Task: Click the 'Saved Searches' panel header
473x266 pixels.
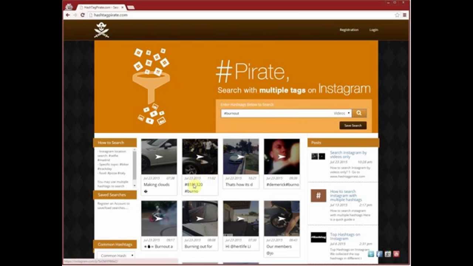Action: coord(115,195)
